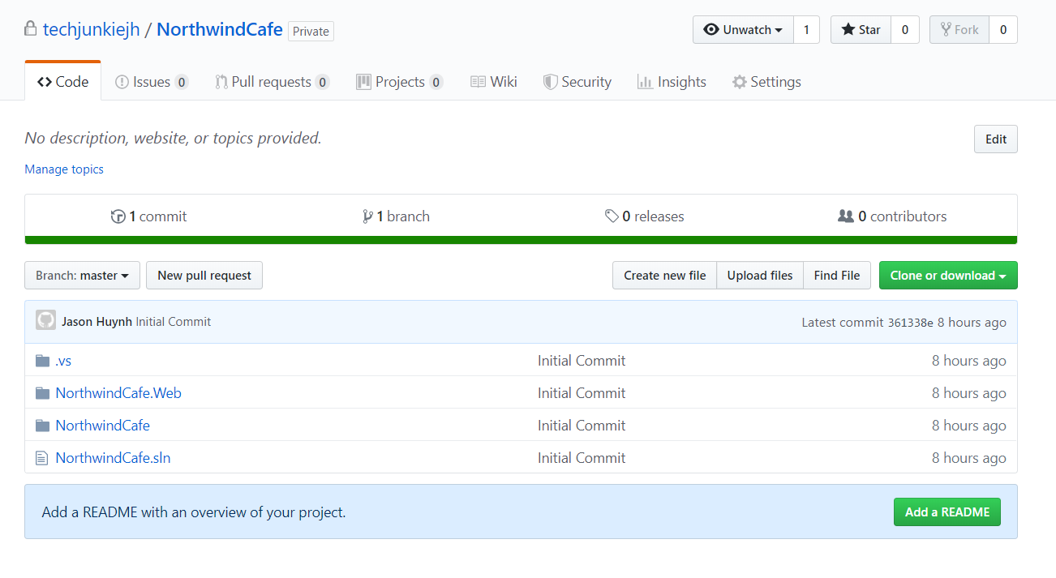Click the .vs folder icon
Viewport: 1056px width, 578px height.
coord(41,360)
